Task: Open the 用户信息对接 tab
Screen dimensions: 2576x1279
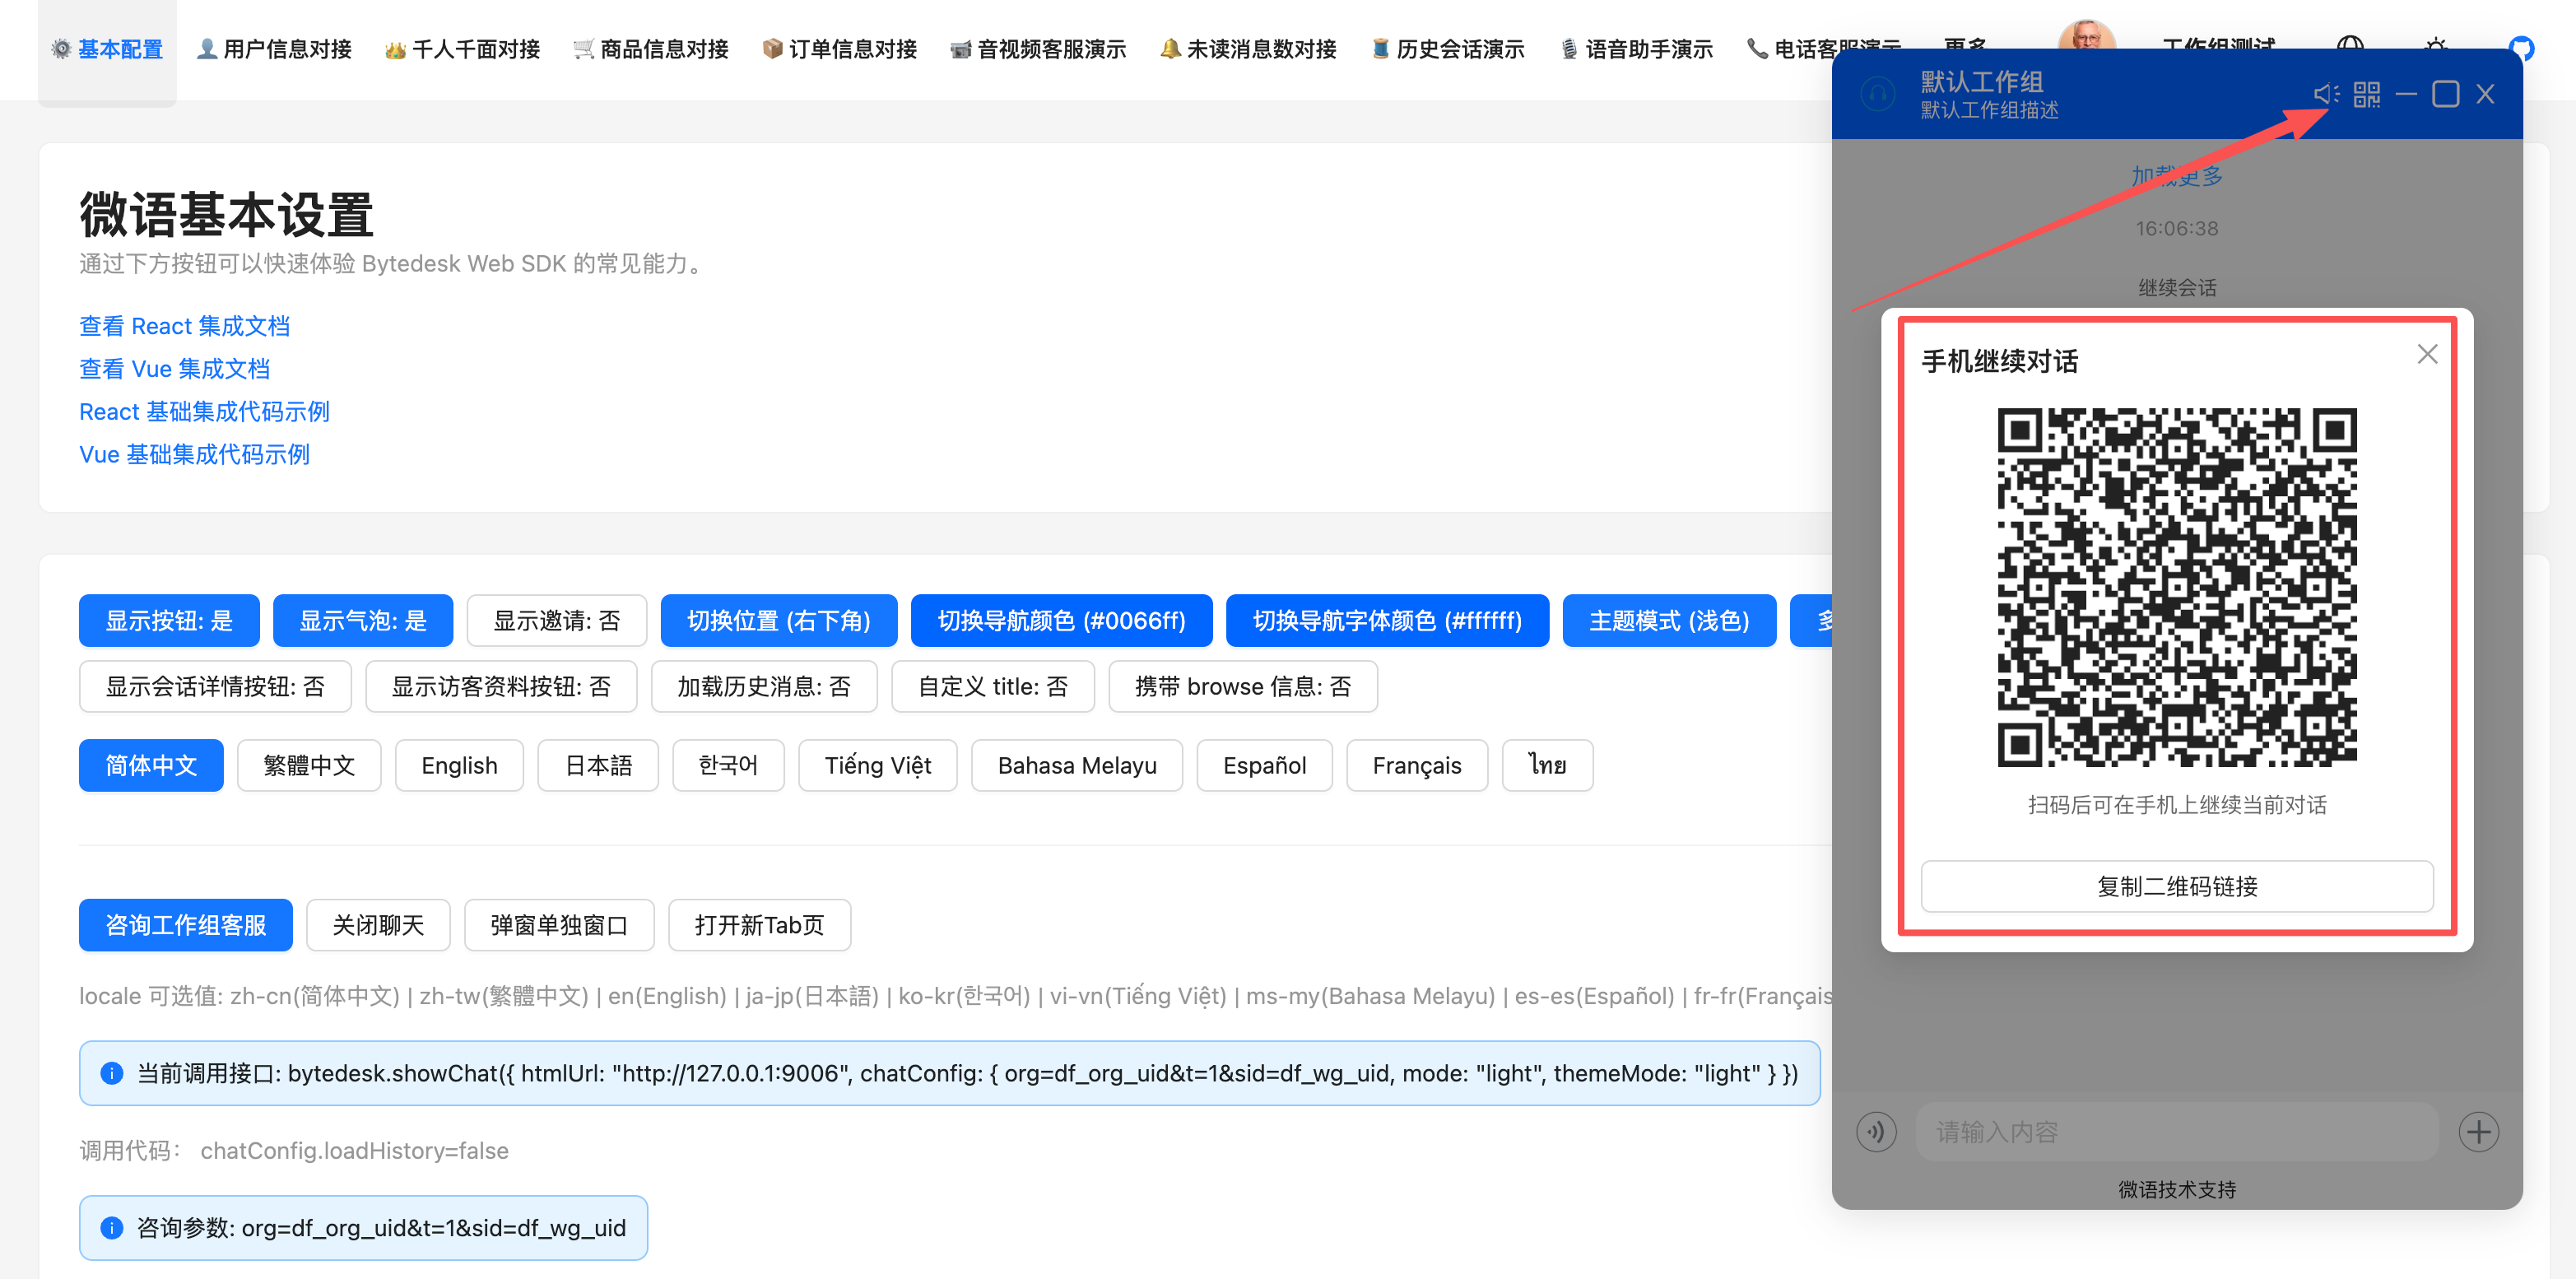Action: coord(274,48)
